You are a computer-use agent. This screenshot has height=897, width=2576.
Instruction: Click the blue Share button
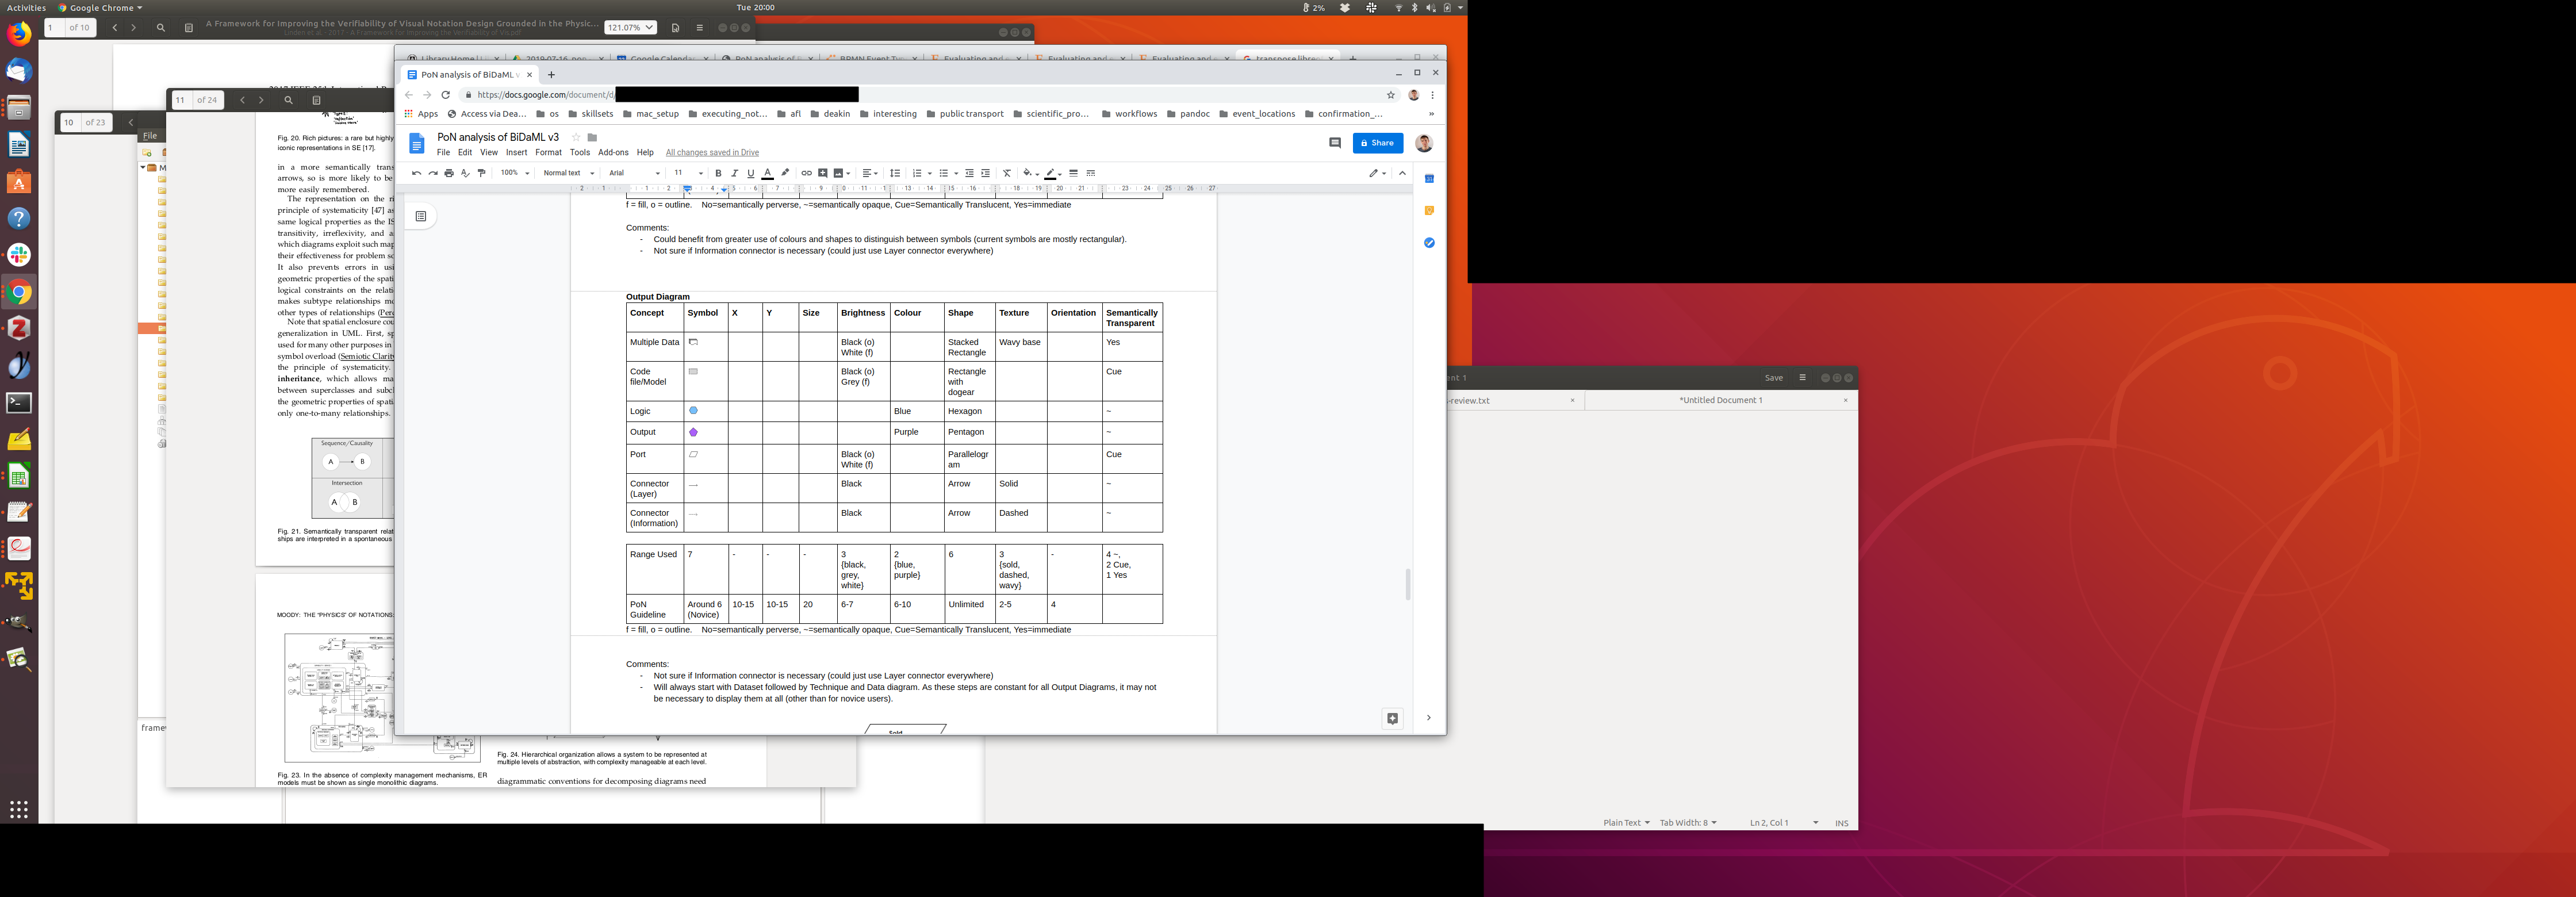click(1377, 143)
